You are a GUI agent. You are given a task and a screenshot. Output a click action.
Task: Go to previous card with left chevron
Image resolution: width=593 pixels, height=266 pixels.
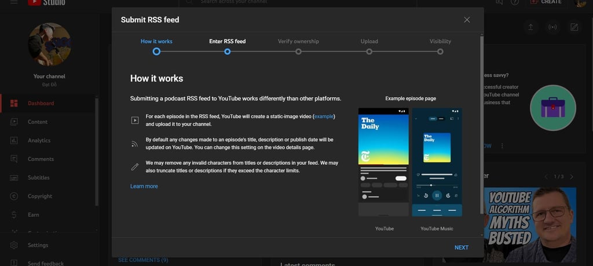[x=546, y=177]
